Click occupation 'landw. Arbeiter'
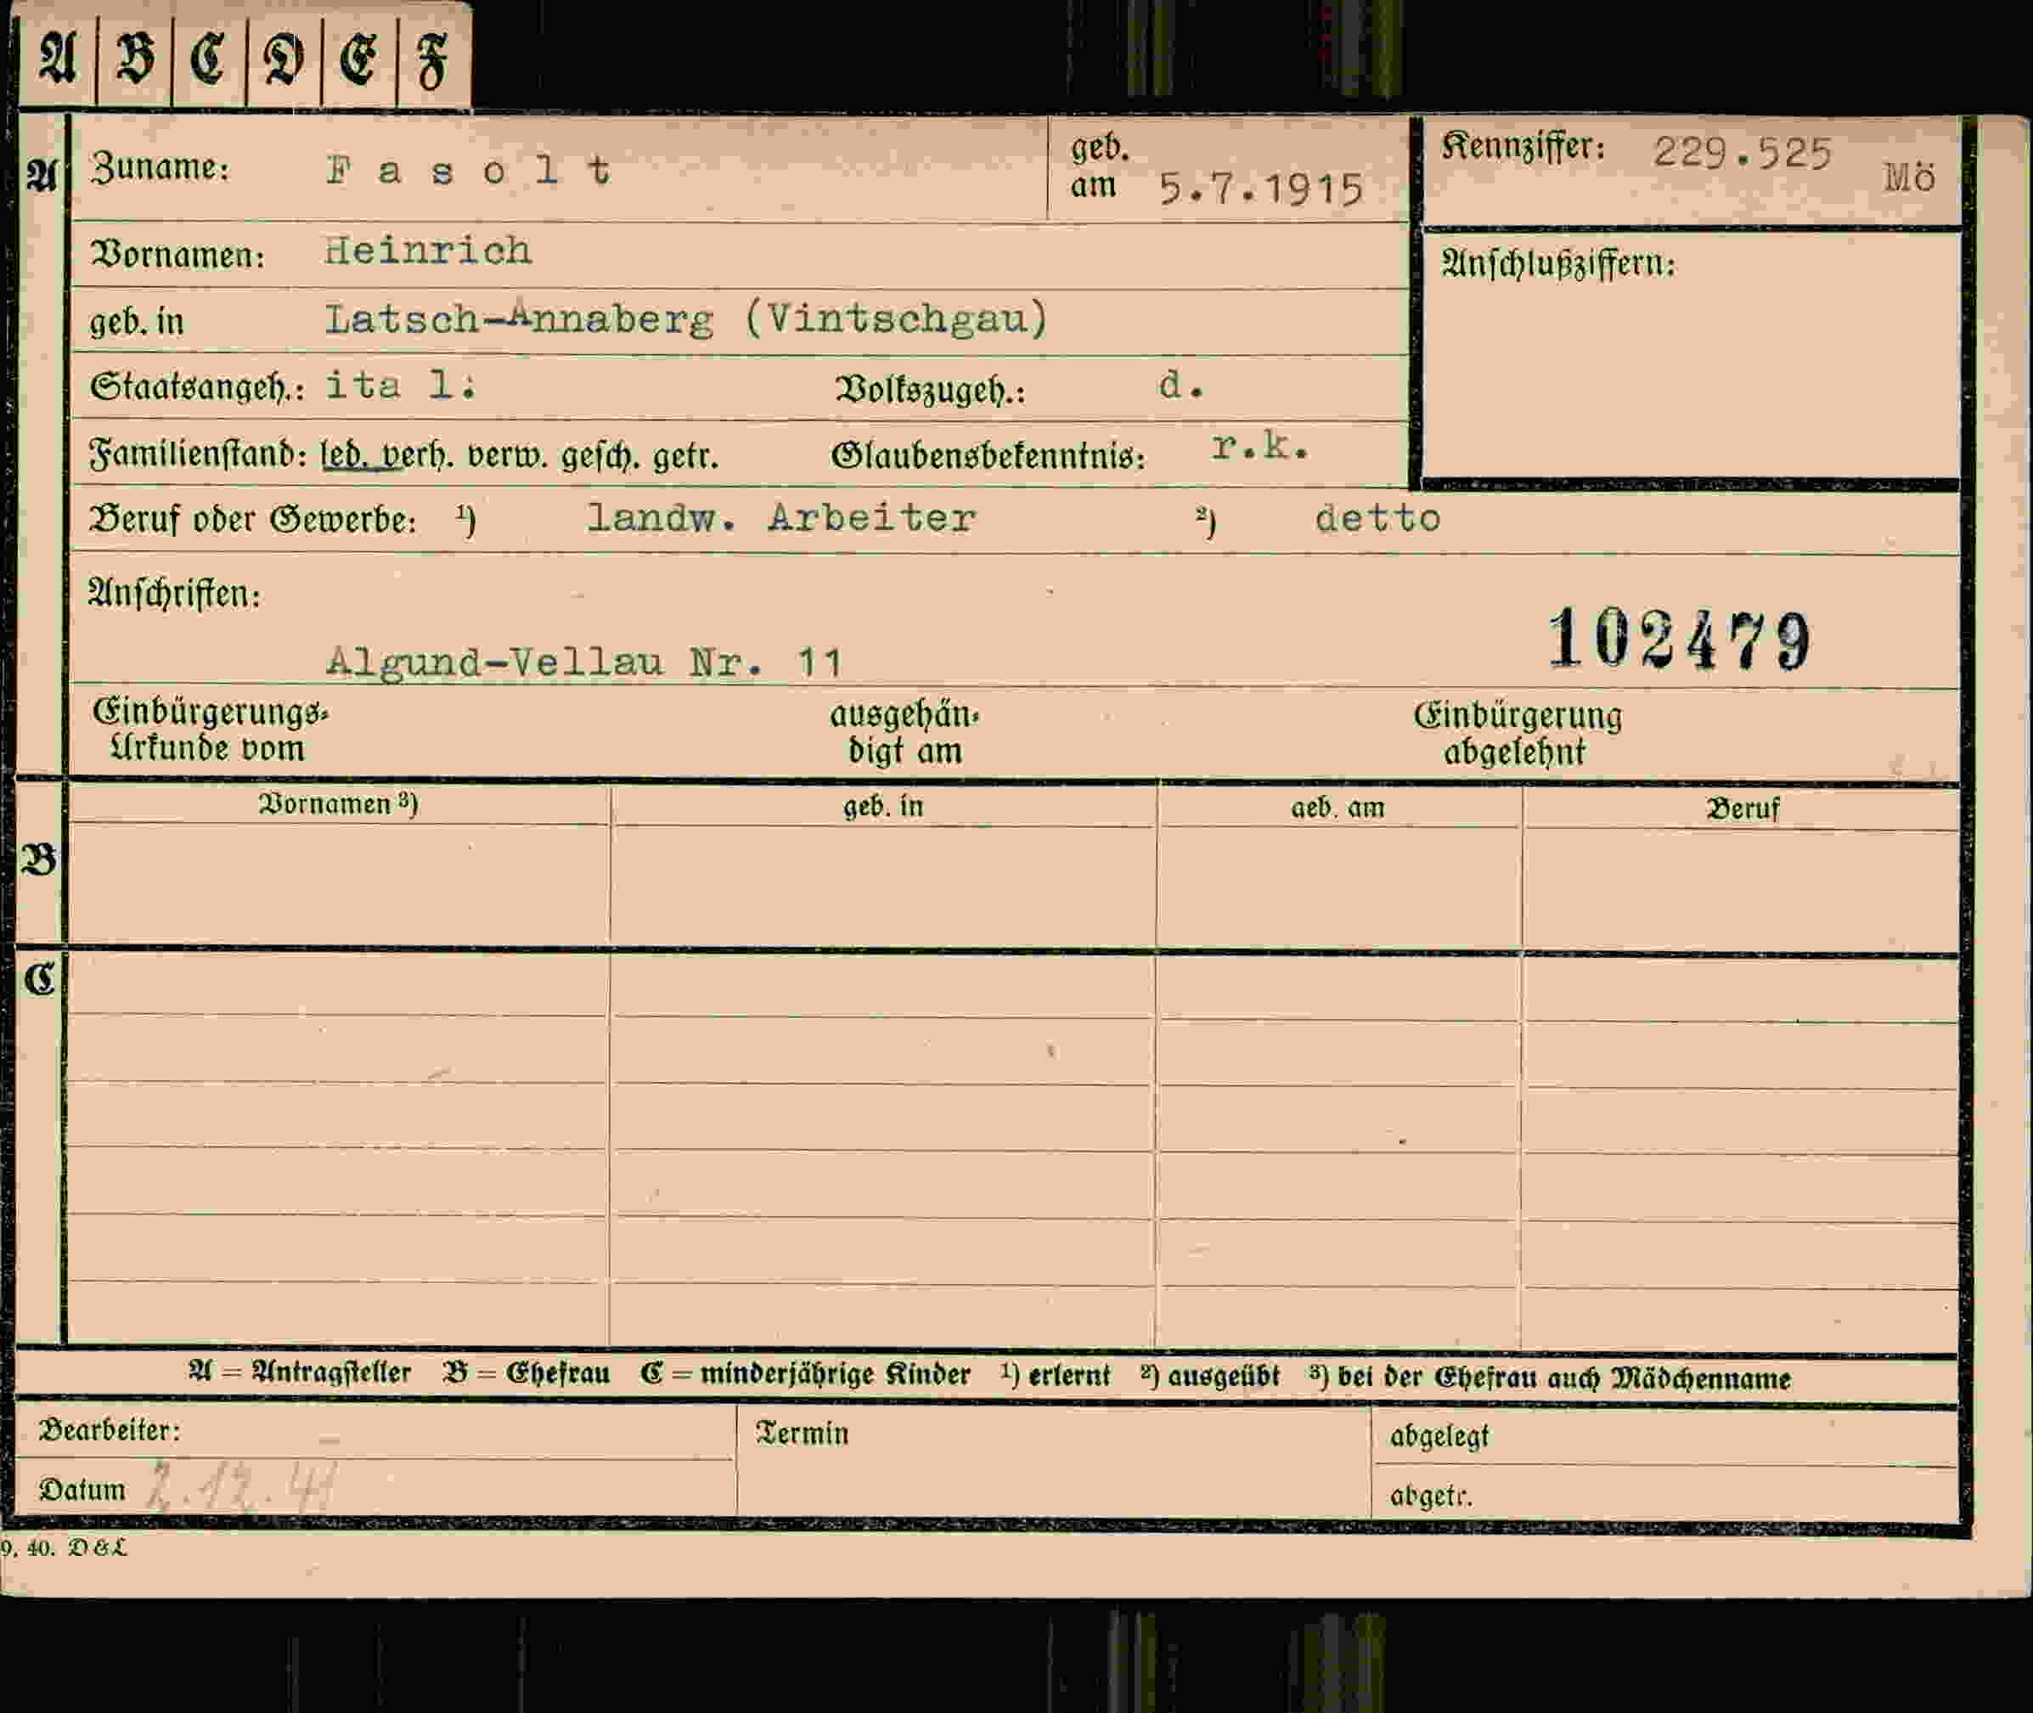Viewport: 2033px width, 1713px height. (x=781, y=517)
